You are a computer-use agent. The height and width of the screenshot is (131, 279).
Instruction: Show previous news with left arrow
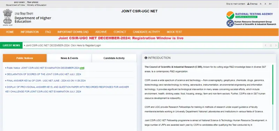(265, 45)
